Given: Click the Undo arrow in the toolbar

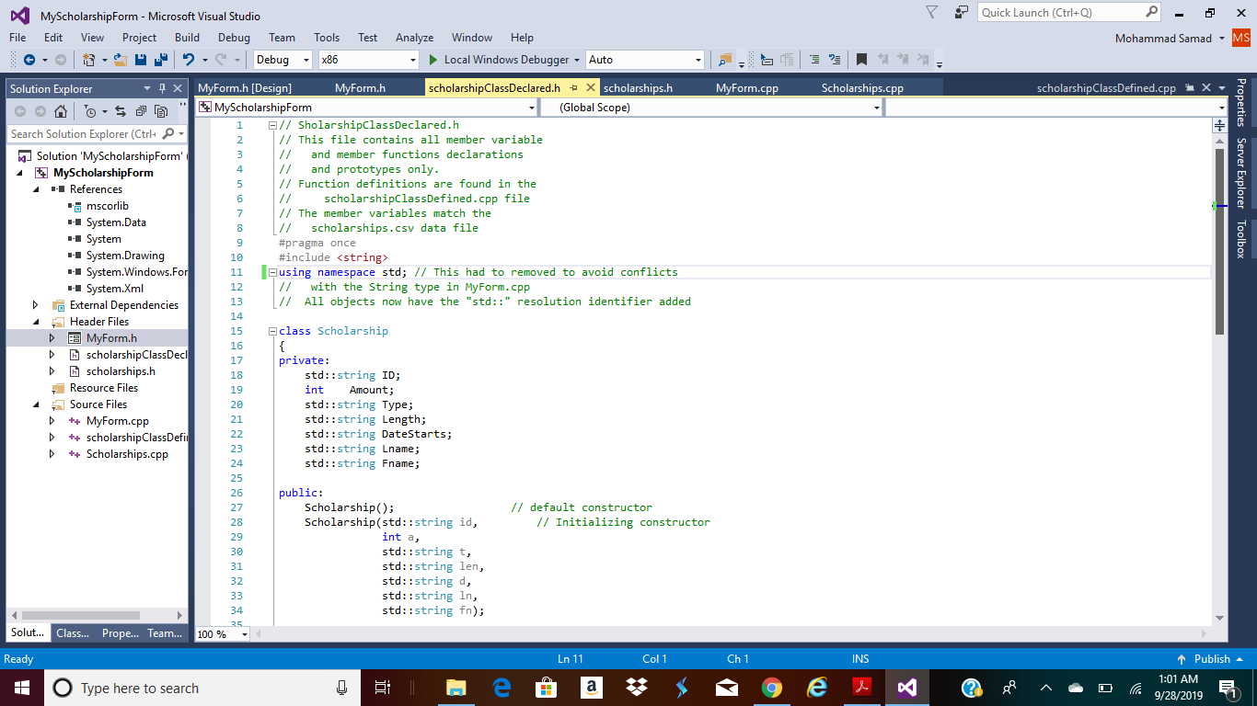Looking at the screenshot, I should 188,60.
